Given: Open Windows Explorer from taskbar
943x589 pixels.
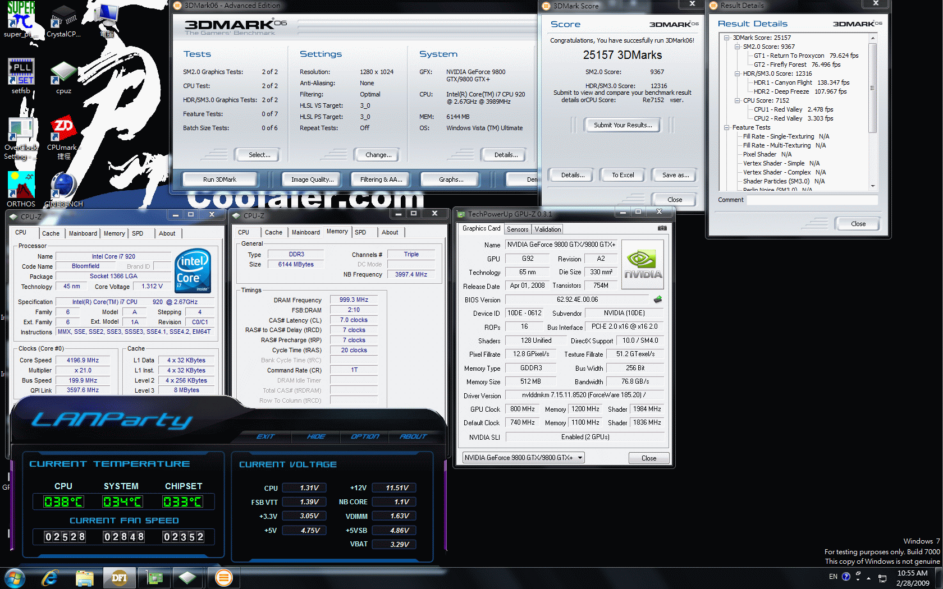Looking at the screenshot, I should coord(84,578).
